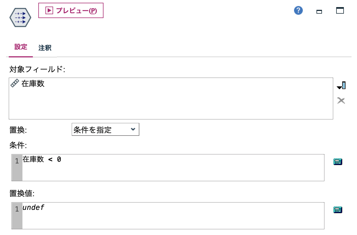Remove selected fields using the X icon
Screen dimensions: 357x235
point(341,101)
